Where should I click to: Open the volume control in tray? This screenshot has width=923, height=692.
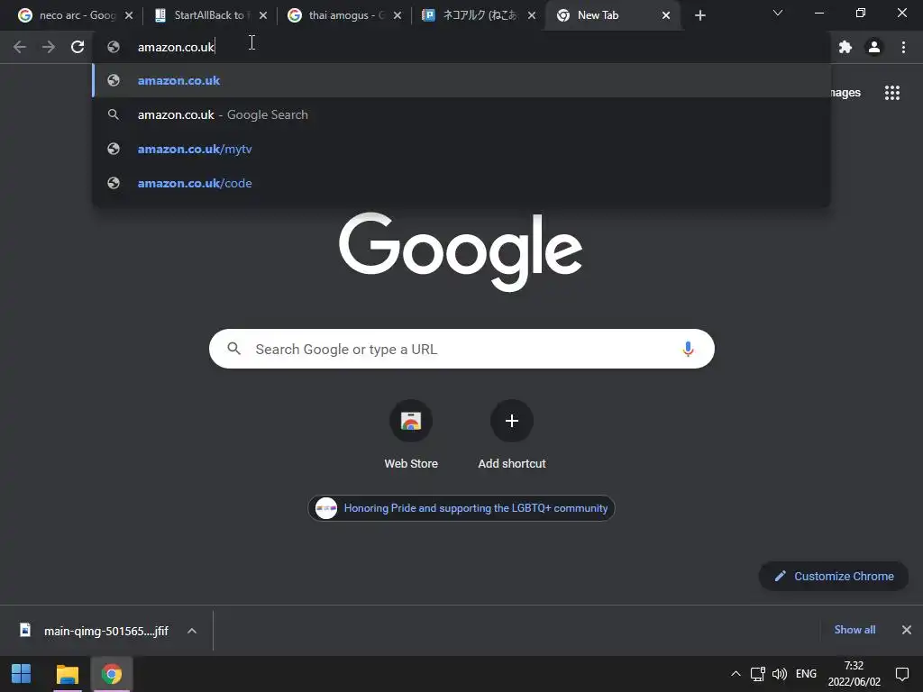780,674
